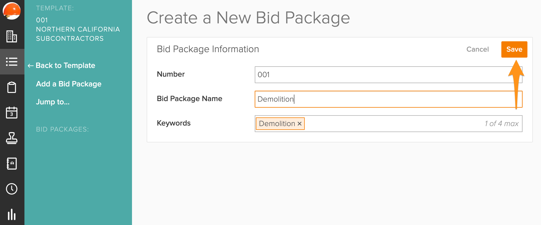Click the Keywords field empty area
The width and height of the screenshot is (541, 225).
(x=394, y=124)
